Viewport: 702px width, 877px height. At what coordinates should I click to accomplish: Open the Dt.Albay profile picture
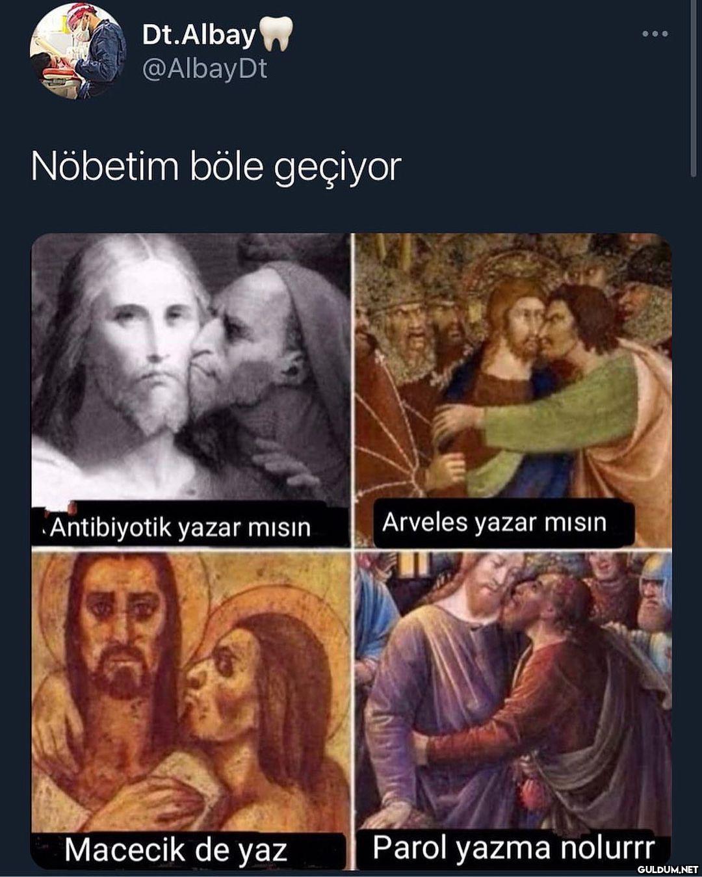pos(77,51)
